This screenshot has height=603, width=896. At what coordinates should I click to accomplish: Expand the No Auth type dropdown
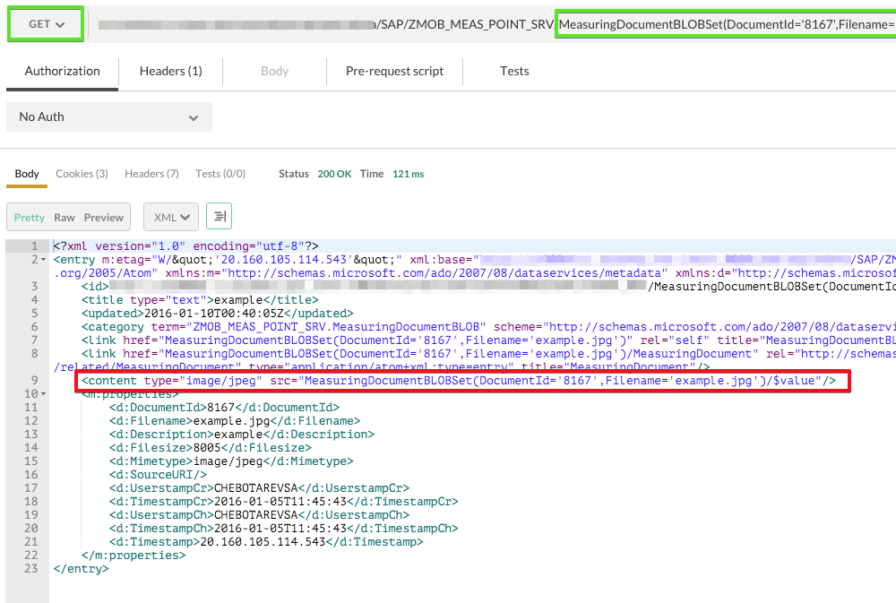[x=108, y=117]
